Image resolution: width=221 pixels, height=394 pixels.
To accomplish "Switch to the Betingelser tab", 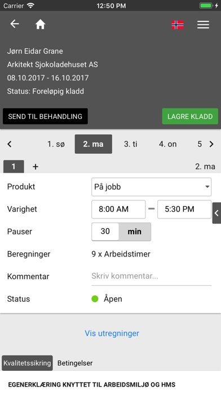I will pyautogui.click(x=75, y=363).
